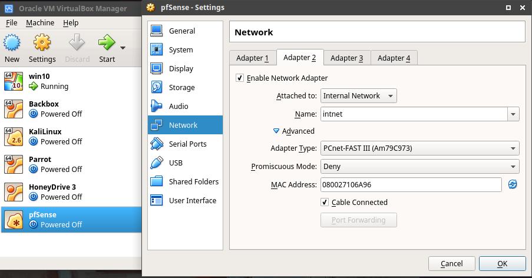Select the Display category label
This screenshot has height=278, width=532.
(x=181, y=68)
